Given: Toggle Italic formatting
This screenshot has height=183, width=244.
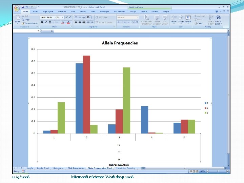Looking at the screenshot, I should pos(46,22).
